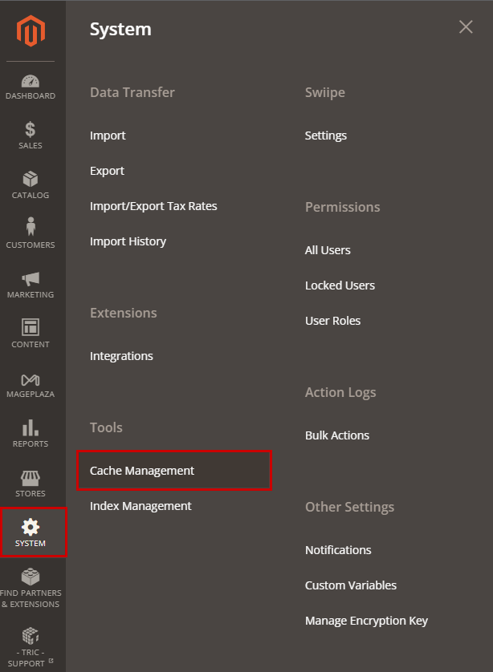Open Manage Encryption Key setting

(x=366, y=621)
